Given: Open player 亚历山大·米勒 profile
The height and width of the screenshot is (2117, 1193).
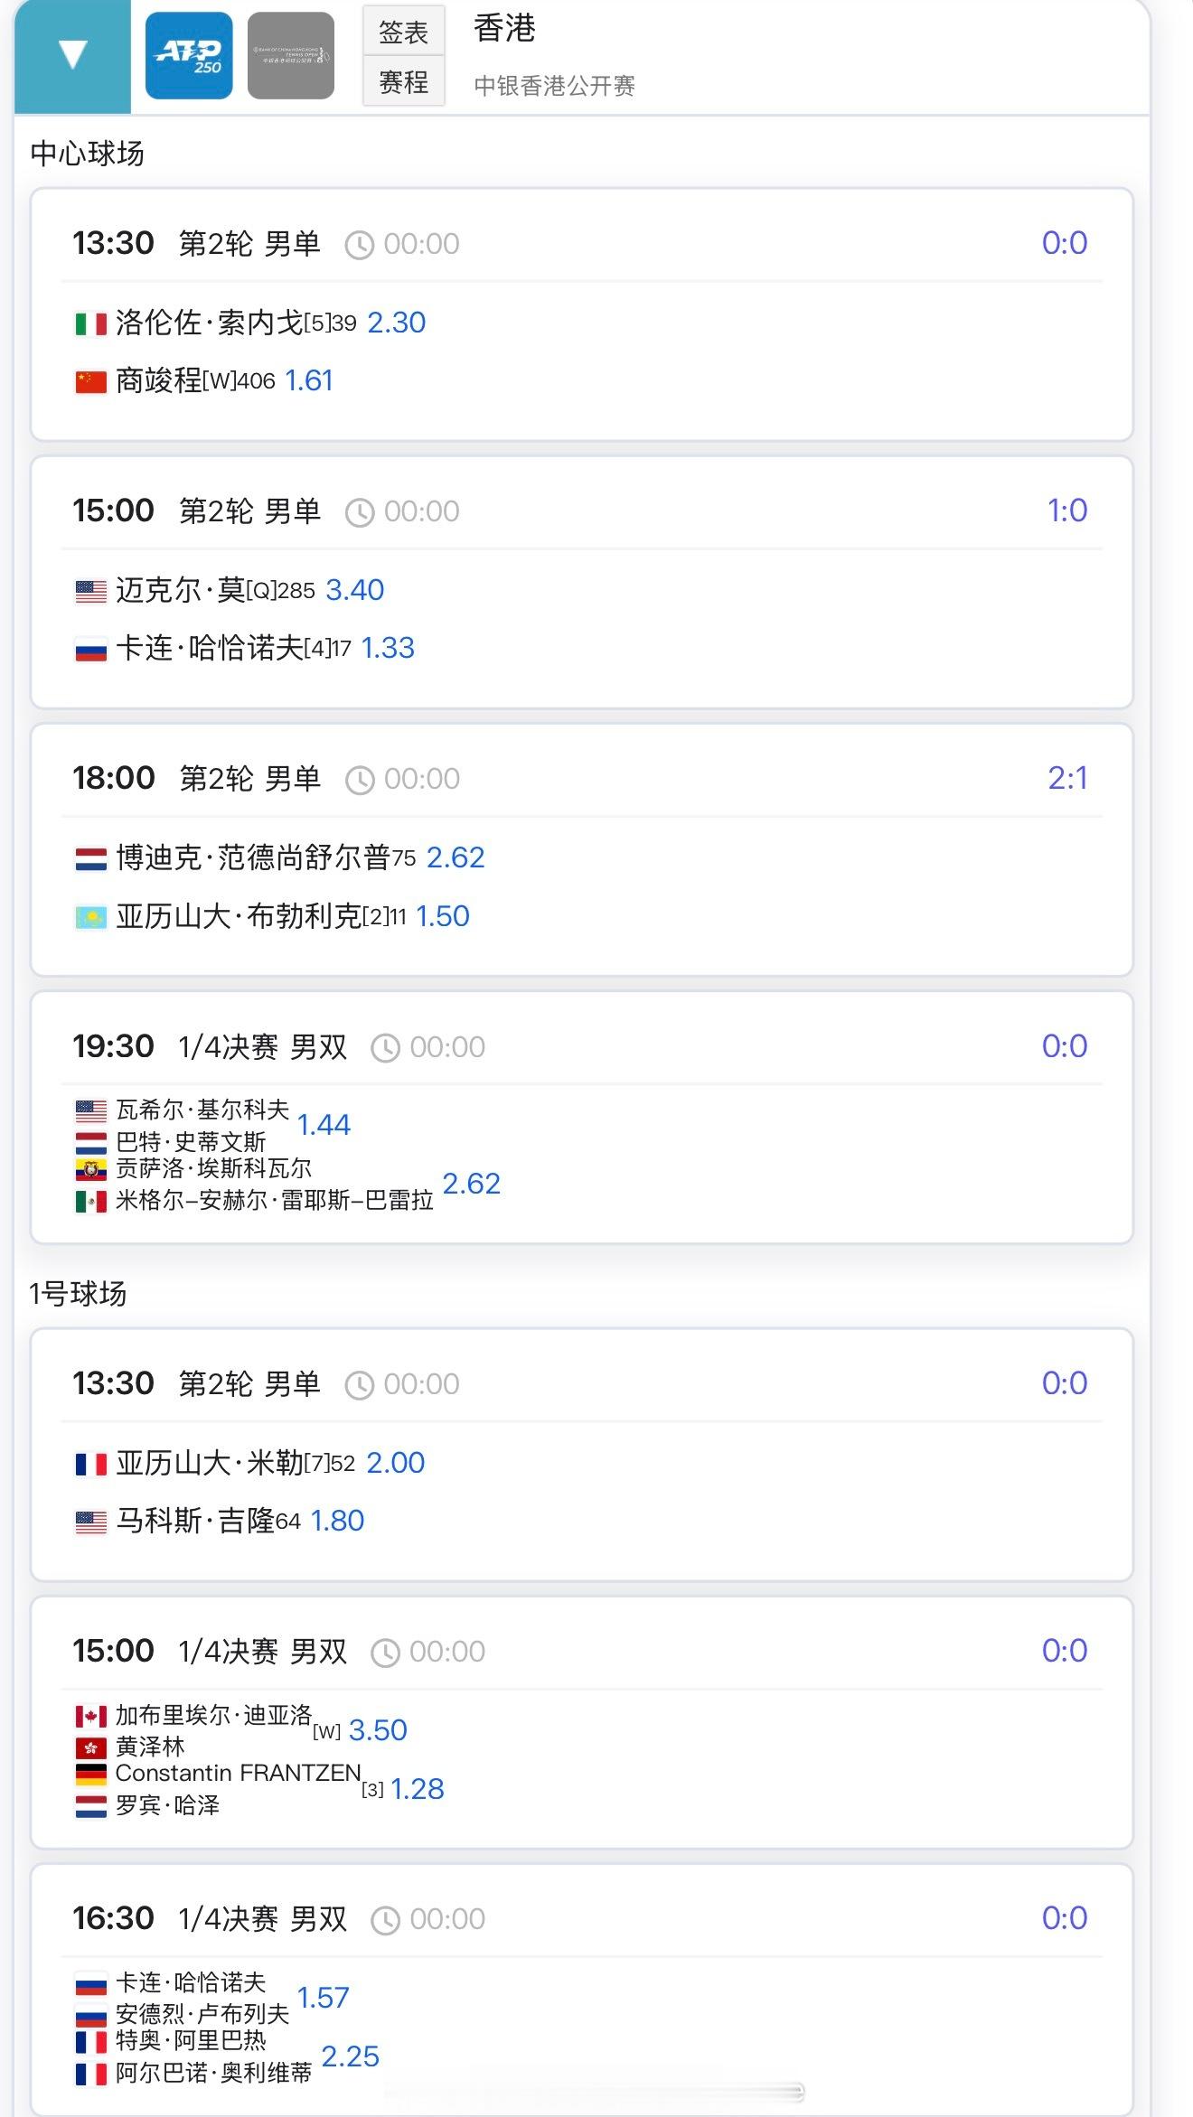Looking at the screenshot, I should [x=209, y=1463].
